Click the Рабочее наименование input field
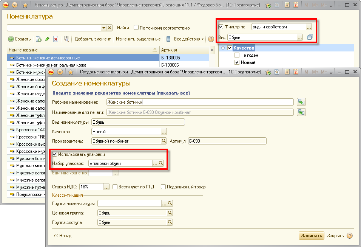This screenshot has width=361, height=247. point(200,102)
